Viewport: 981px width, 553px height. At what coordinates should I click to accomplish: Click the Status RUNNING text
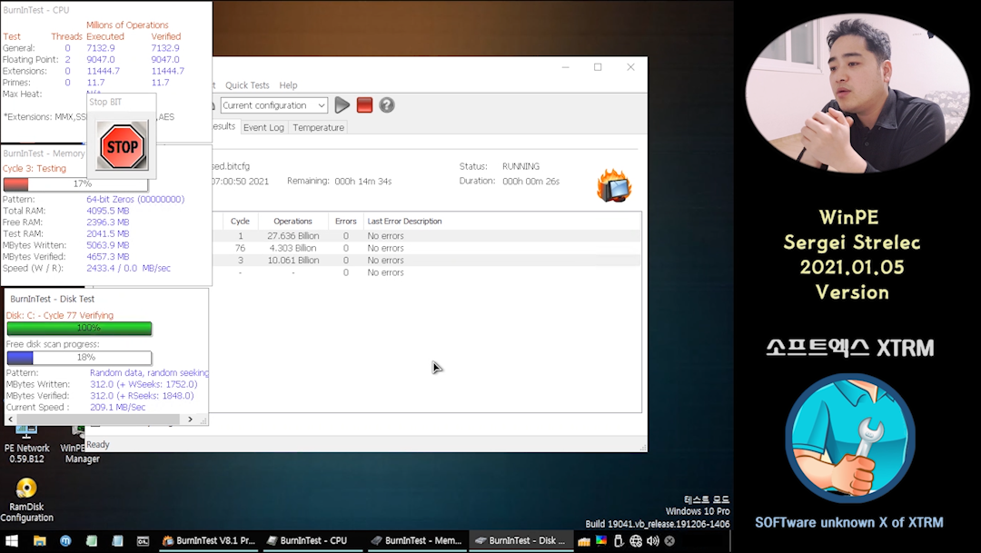point(520,166)
